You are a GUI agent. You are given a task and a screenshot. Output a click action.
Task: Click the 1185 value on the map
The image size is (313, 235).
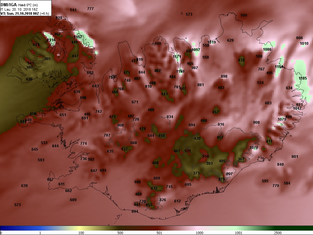click(x=303, y=78)
